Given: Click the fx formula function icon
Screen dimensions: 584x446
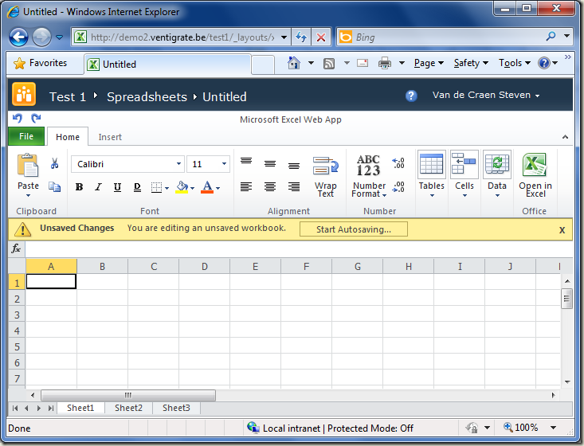Looking at the screenshot, I should click(x=17, y=248).
